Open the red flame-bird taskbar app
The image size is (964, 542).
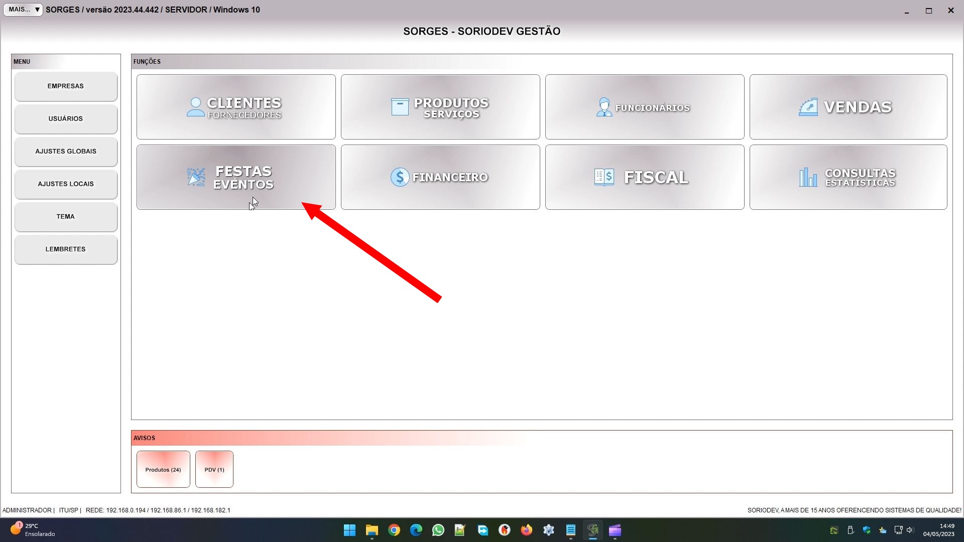click(505, 530)
